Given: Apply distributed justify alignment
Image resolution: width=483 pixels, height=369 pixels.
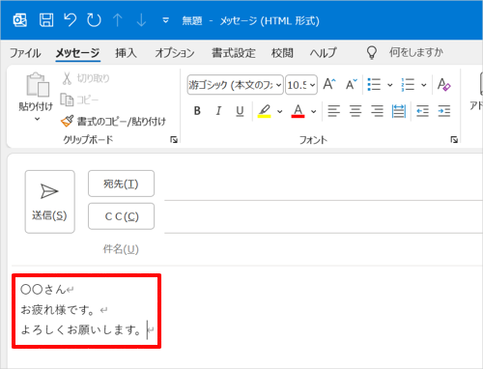Looking at the screenshot, I should (x=399, y=111).
